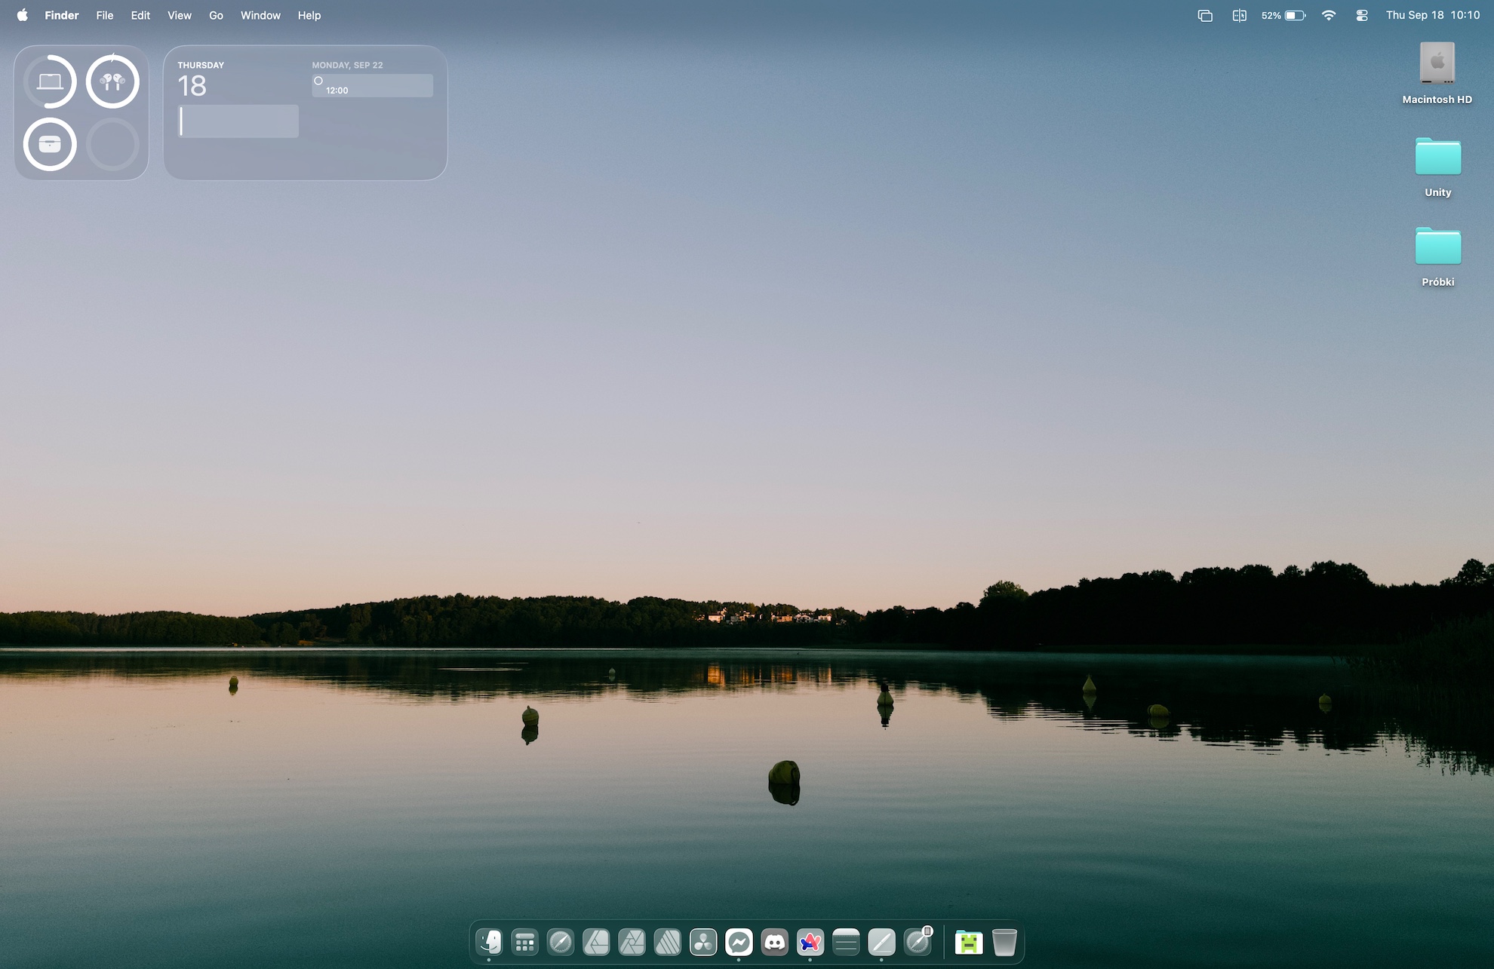Select the Unity folder on desktop
The width and height of the screenshot is (1494, 969).
tap(1437, 167)
